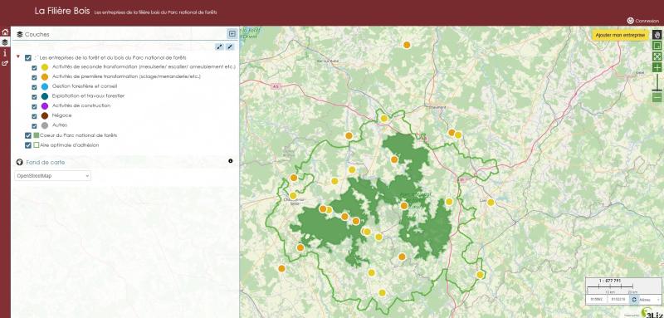
Task: Click the Coeur du Parc national de forêts label
Action: (78, 135)
